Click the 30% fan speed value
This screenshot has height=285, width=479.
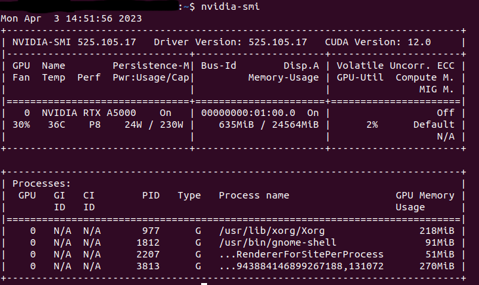pyautogui.click(x=20, y=124)
